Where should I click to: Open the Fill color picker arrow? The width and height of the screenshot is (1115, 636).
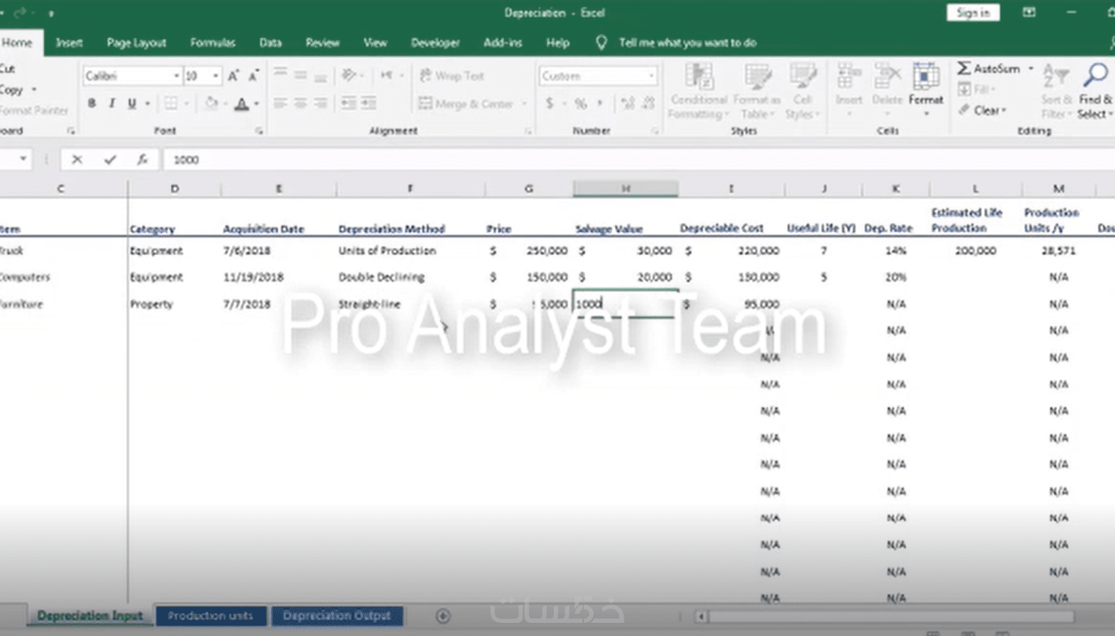pyautogui.click(x=225, y=104)
